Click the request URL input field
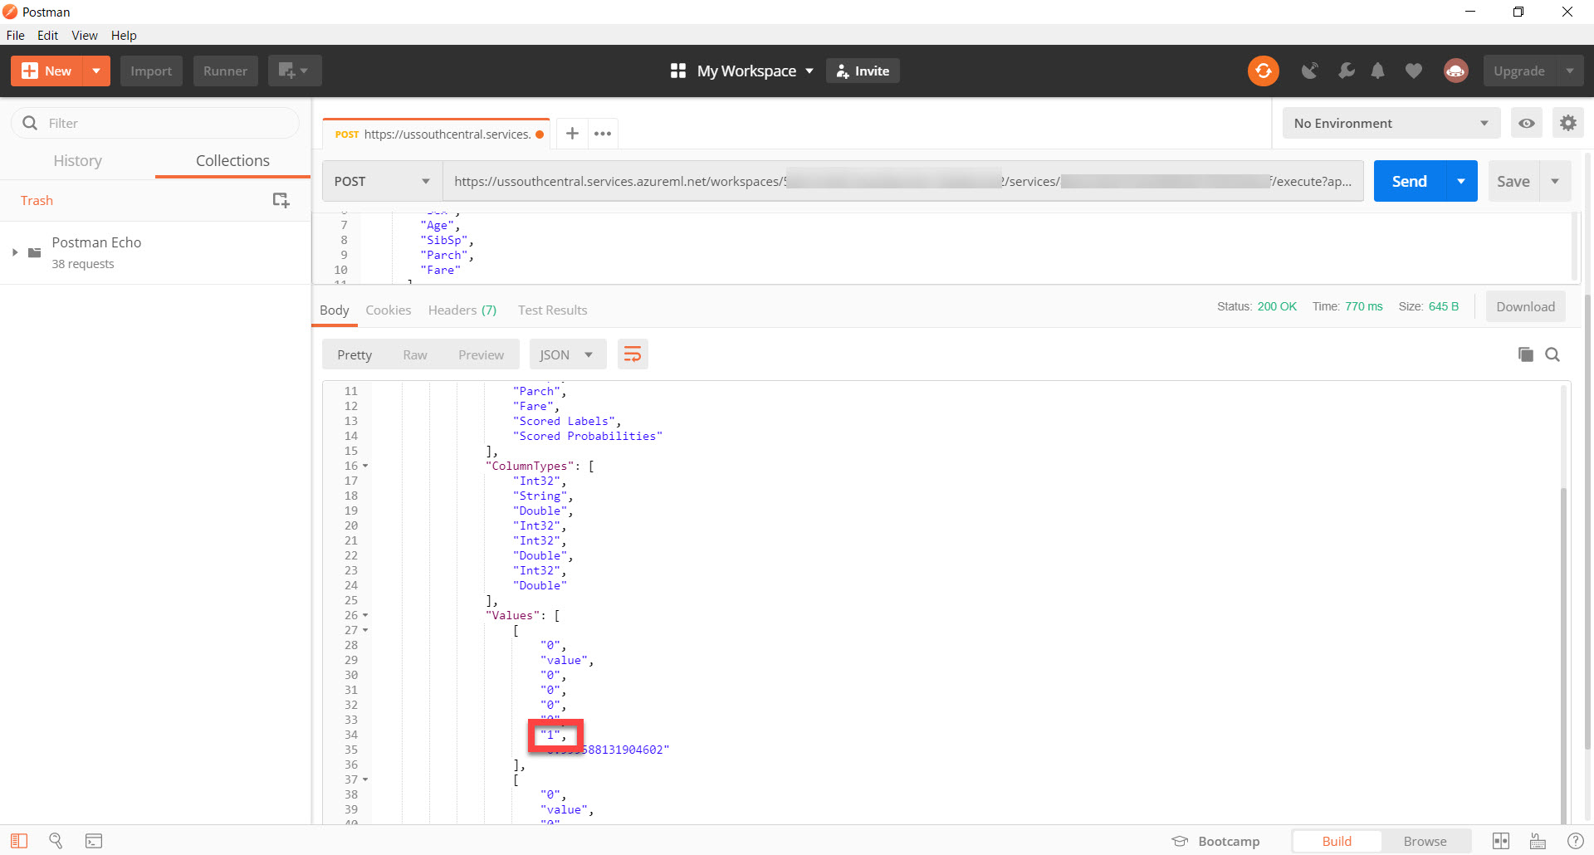The width and height of the screenshot is (1594, 855). coord(903,181)
